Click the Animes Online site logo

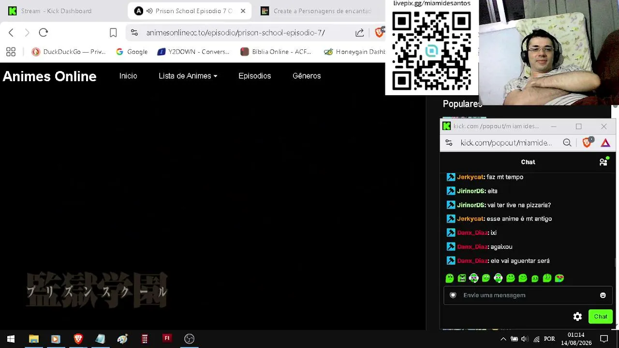click(50, 76)
